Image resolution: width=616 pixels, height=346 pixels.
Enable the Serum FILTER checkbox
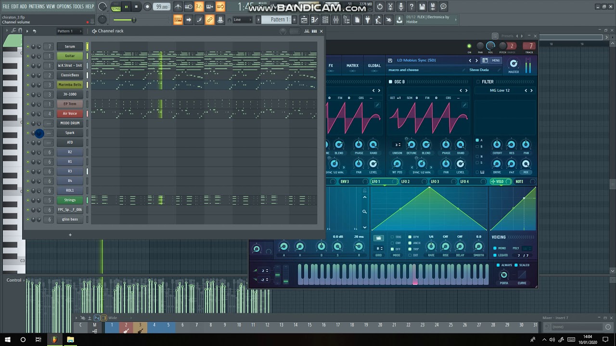(478, 82)
